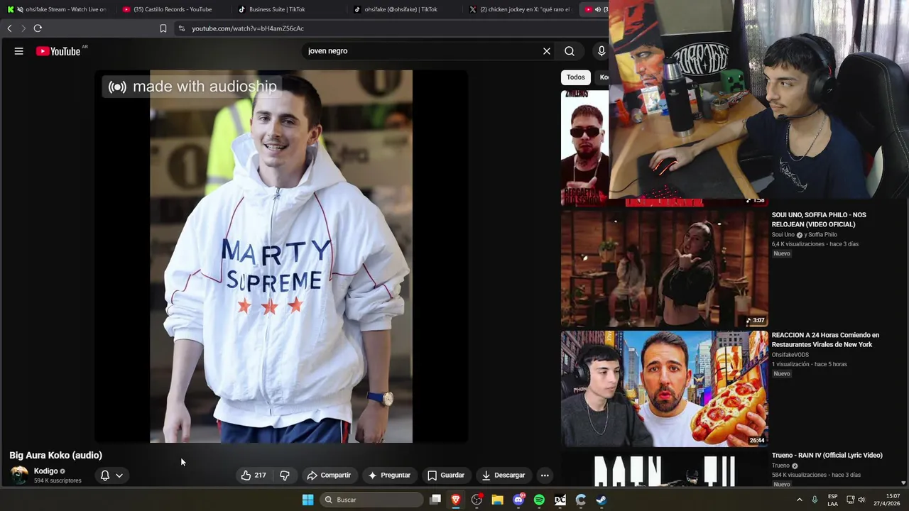Open more actions three-dot menu

tap(545, 476)
